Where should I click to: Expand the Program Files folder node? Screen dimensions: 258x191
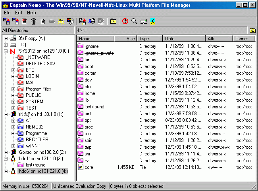tap(13, 89)
